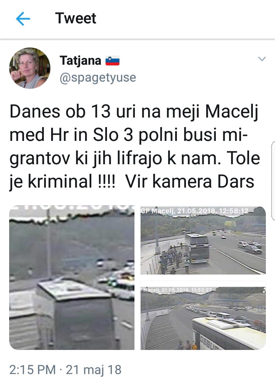275x384 pixels.
Task: Click the tweet text mentioning Macelj
Action: [x=134, y=147]
